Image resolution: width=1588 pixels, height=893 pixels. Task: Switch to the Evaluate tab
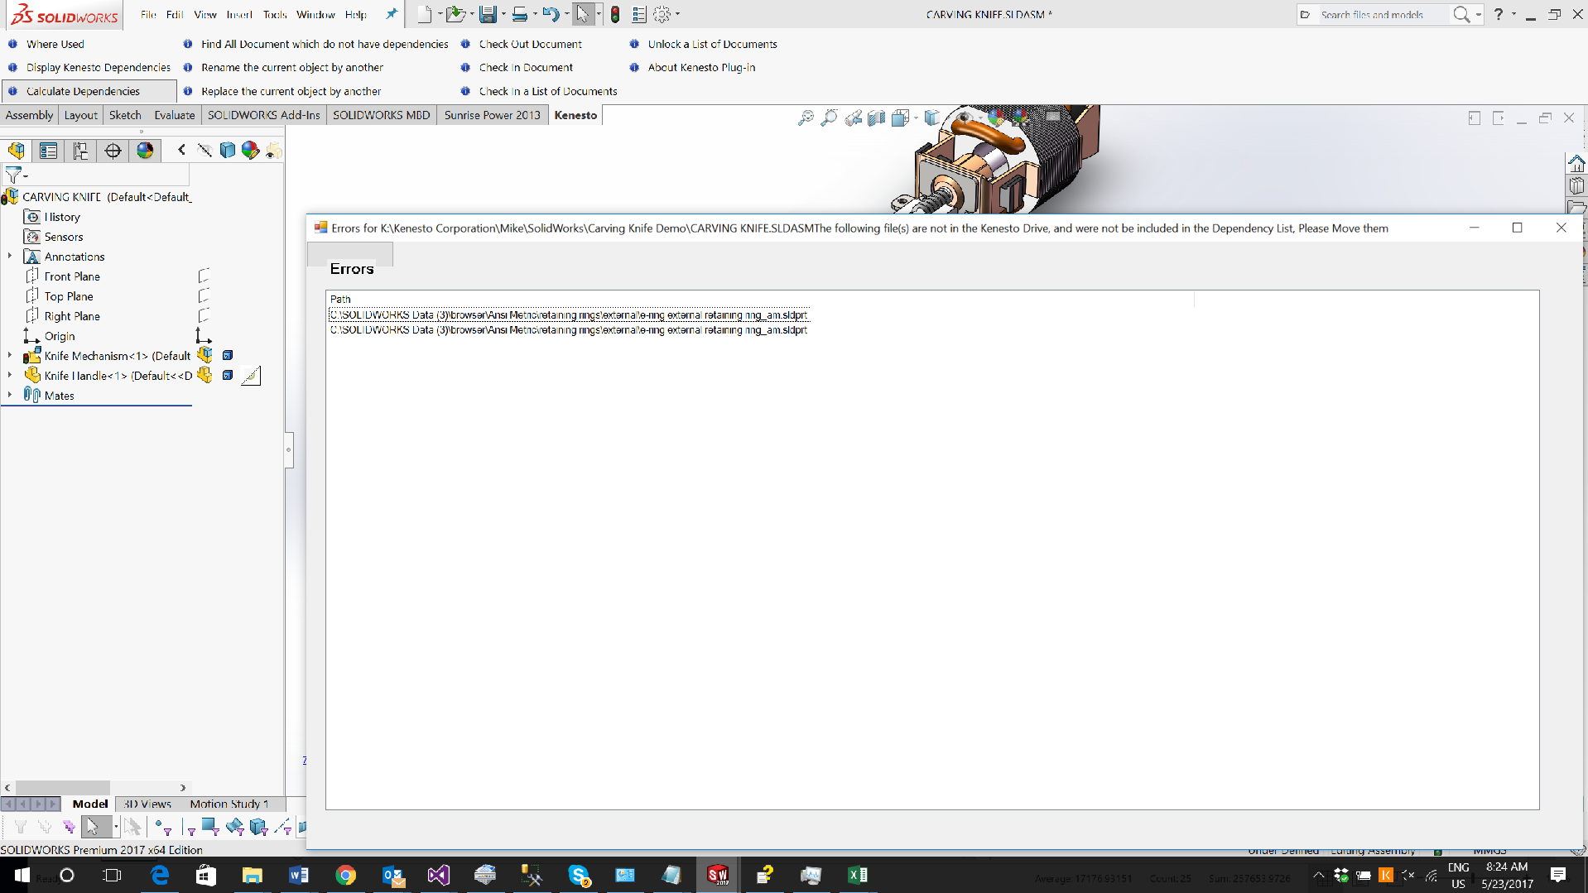click(x=174, y=115)
